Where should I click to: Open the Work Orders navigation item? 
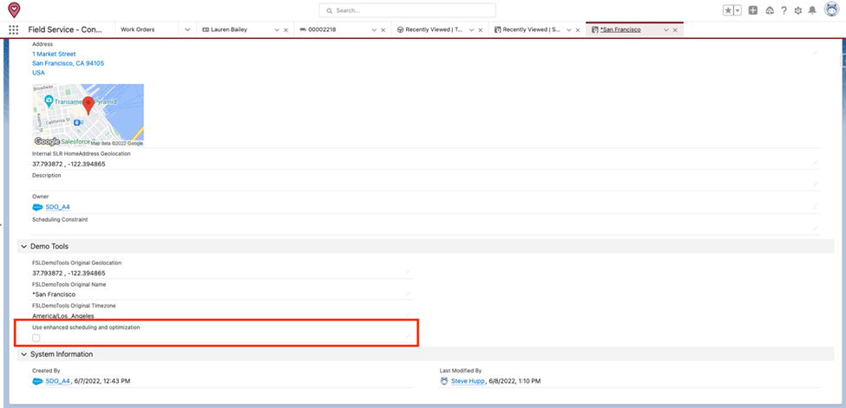[x=138, y=29]
